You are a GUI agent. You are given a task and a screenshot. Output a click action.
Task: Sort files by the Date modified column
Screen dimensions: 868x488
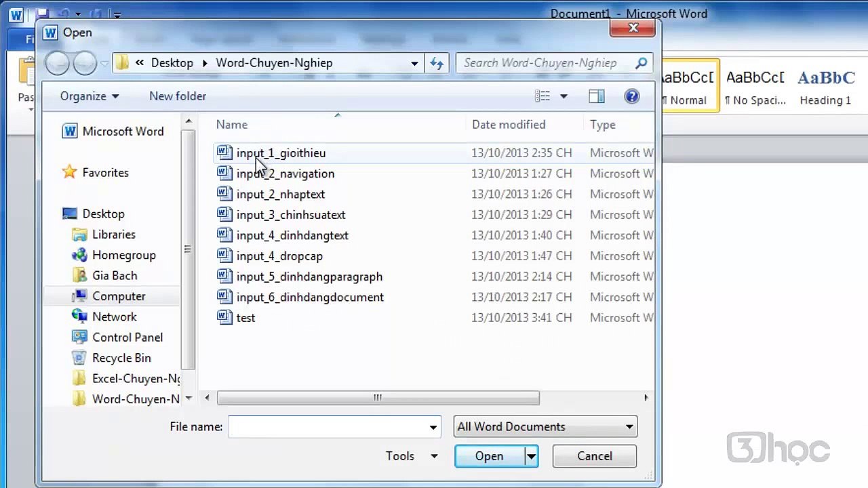click(x=509, y=125)
